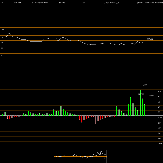163x163 pixels.
Task: Click the tallest green histogram bar
Action: pos(140,103)
